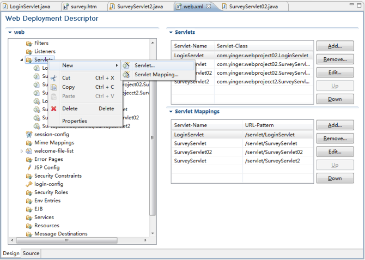Switch to SurveyServlet2.java tab
The image size is (365, 260).
point(139,7)
